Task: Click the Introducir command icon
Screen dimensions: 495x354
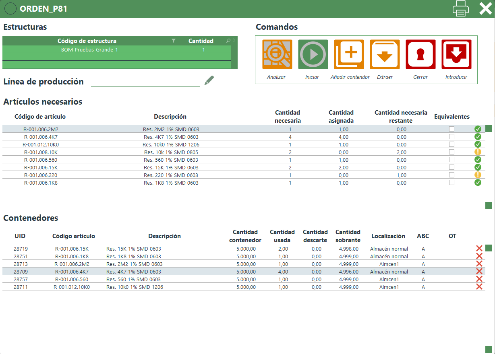Action: 456,54
